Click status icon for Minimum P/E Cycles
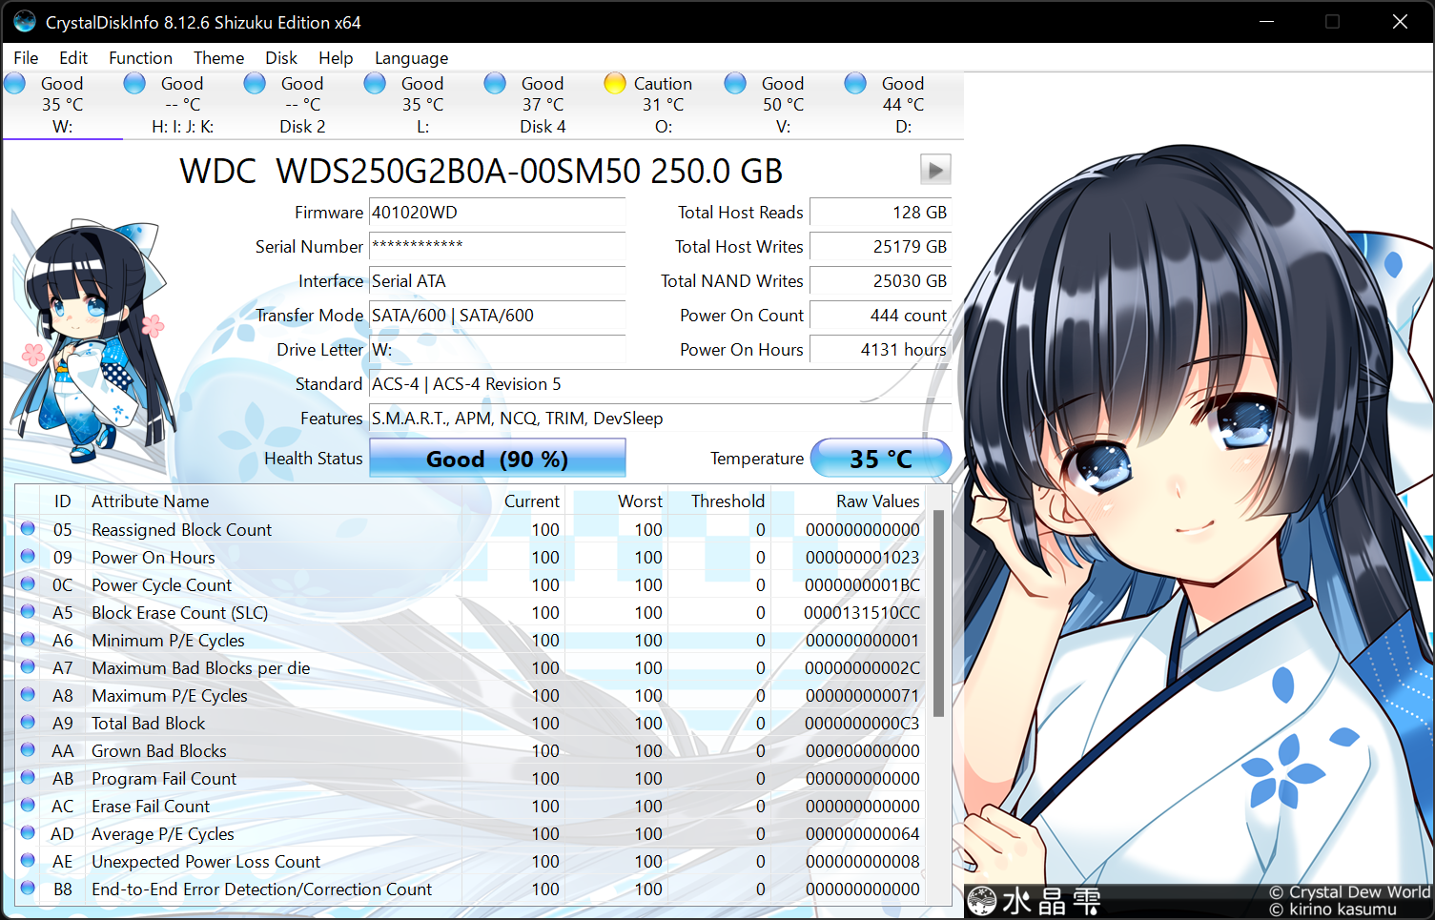This screenshot has height=920, width=1435. [x=28, y=639]
